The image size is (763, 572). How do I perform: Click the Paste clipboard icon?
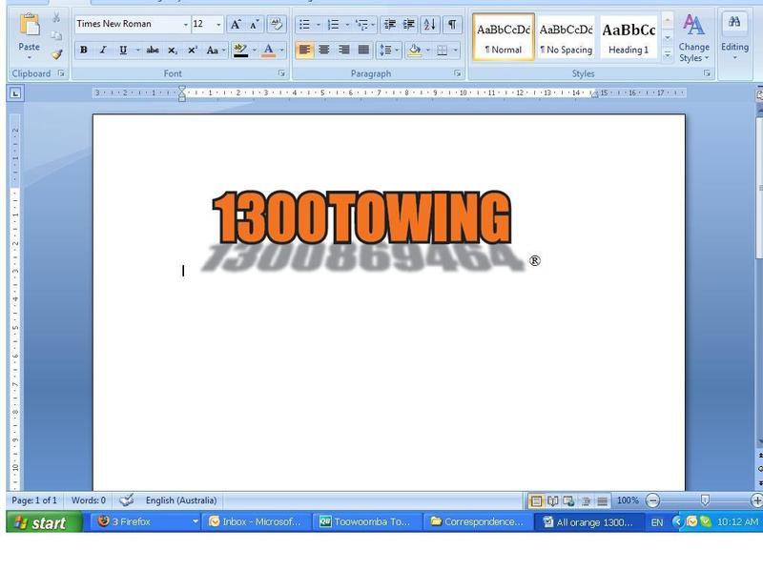[x=30, y=26]
